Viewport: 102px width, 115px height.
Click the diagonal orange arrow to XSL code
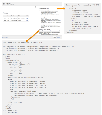coord(33,36)
